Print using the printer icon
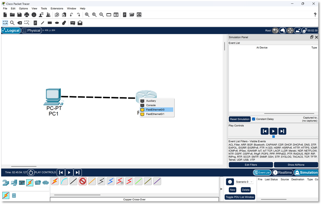 [27, 15]
